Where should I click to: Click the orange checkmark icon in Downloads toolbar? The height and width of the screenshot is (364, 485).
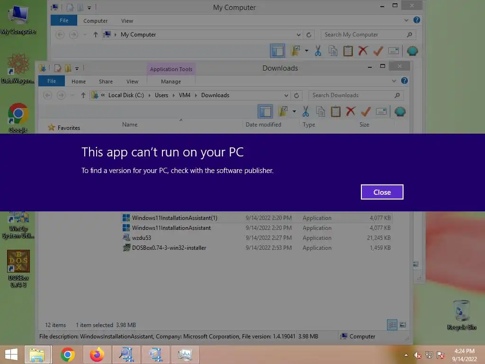pos(366,111)
